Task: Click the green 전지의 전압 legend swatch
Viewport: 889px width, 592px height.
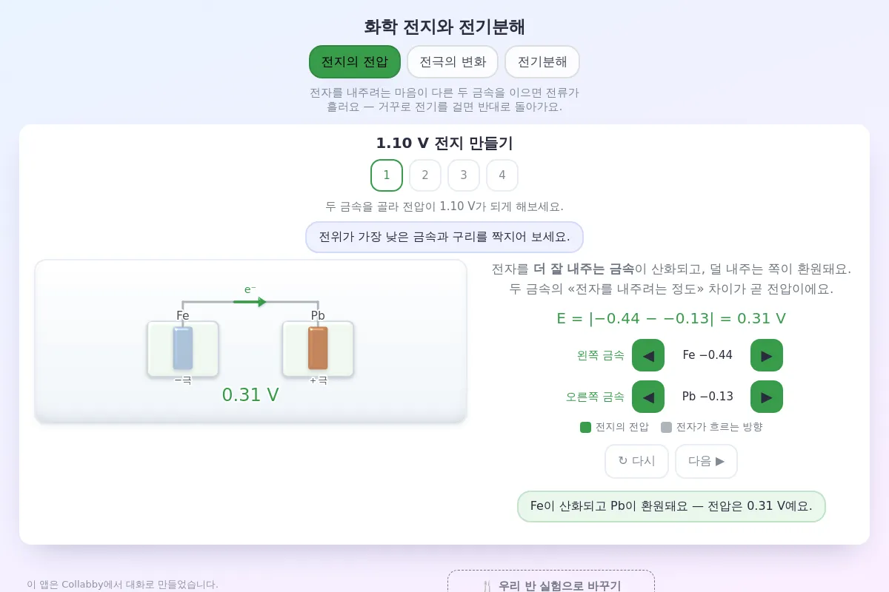Action: pyautogui.click(x=585, y=427)
